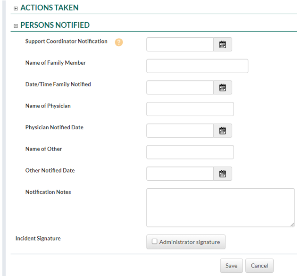Click the Name of Other text field
Screen dimensions: 301x276
[x=190, y=152]
